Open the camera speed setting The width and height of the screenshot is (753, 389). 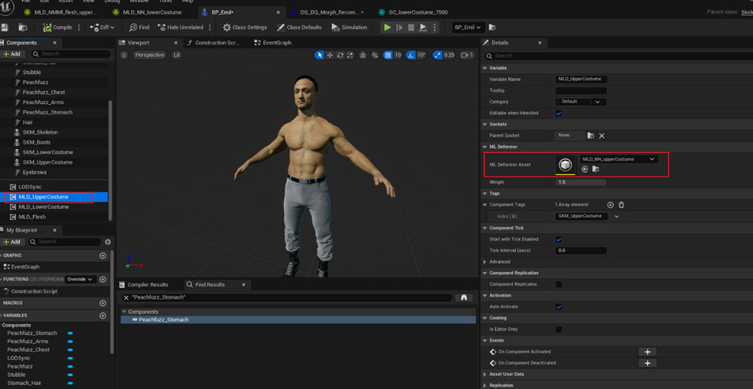(x=468, y=55)
